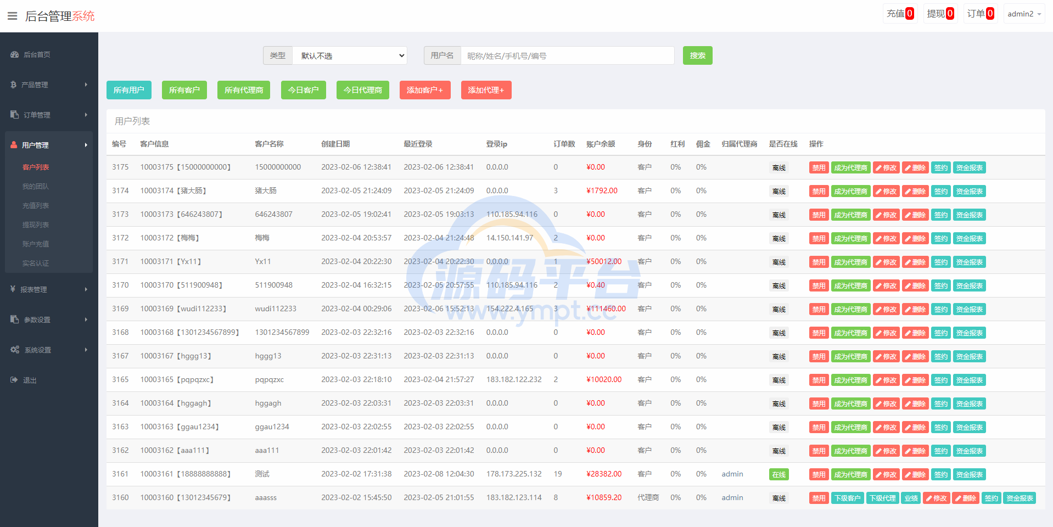Screen dimensions: 1053x527
Task: Click 成为代理商 for user 3163
Action: [850, 428]
